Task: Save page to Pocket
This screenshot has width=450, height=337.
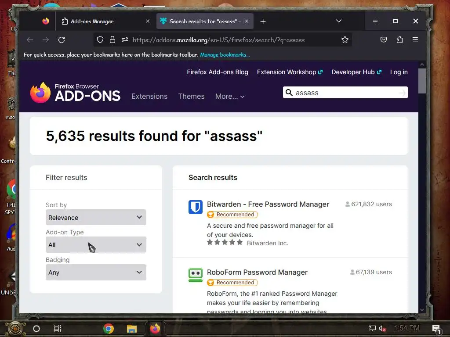Action: click(383, 39)
